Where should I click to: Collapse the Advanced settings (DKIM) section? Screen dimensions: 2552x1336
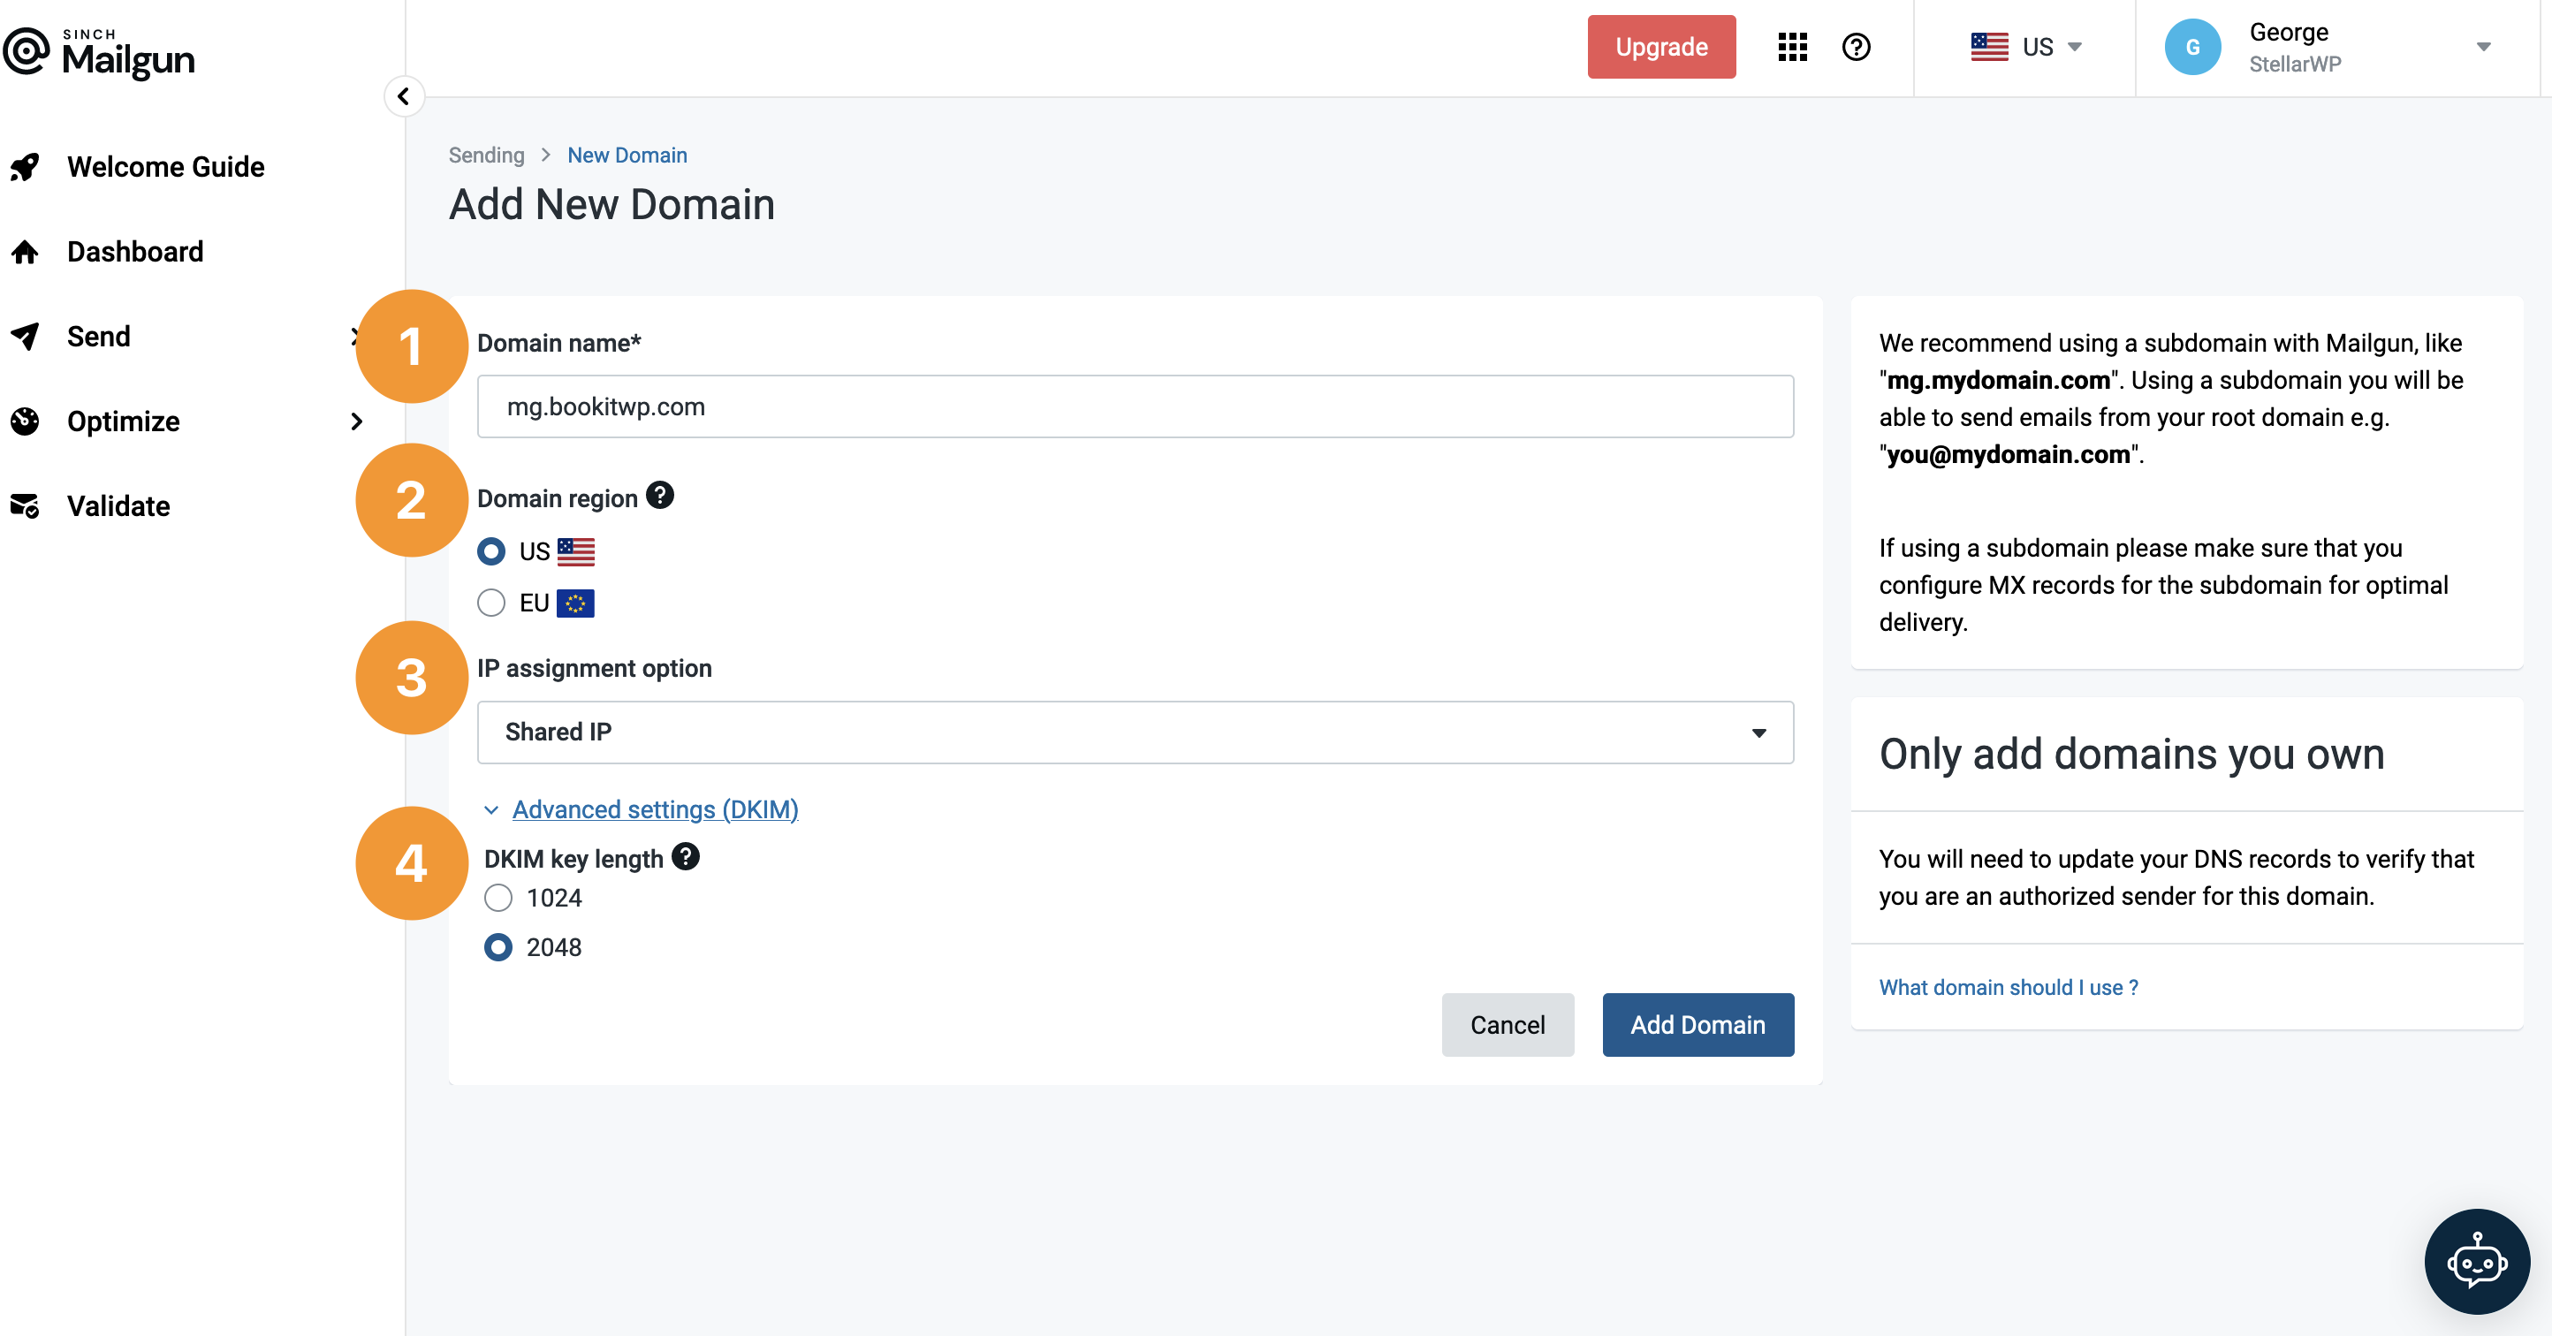654,809
